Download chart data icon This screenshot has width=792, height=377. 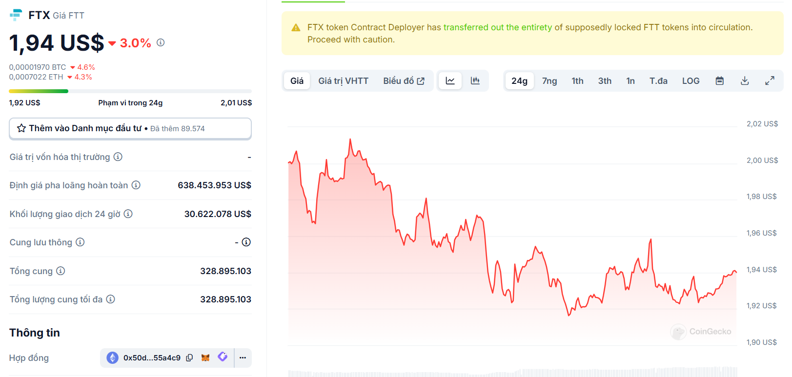pyautogui.click(x=745, y=81)
